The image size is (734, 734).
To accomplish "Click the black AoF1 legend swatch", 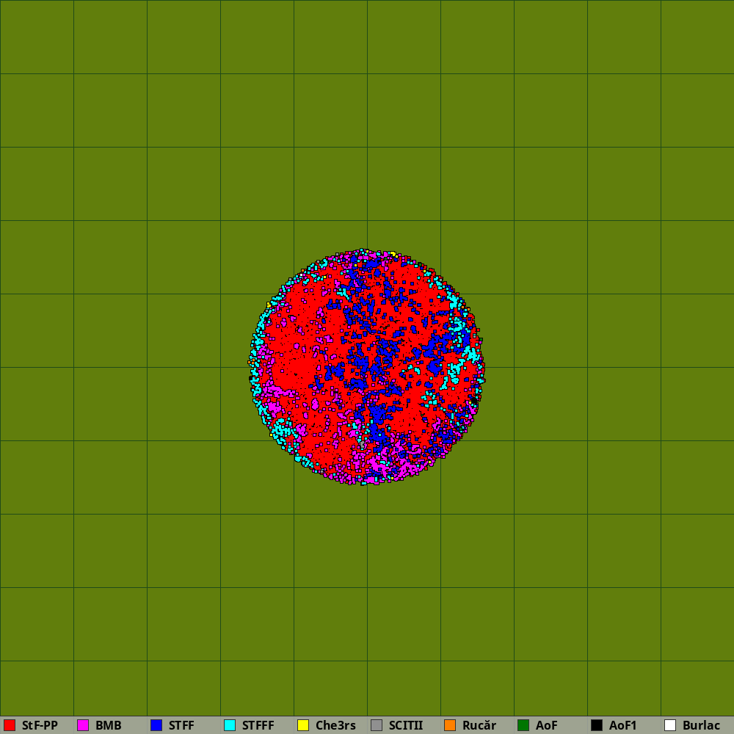I will [x=597, y=725].
